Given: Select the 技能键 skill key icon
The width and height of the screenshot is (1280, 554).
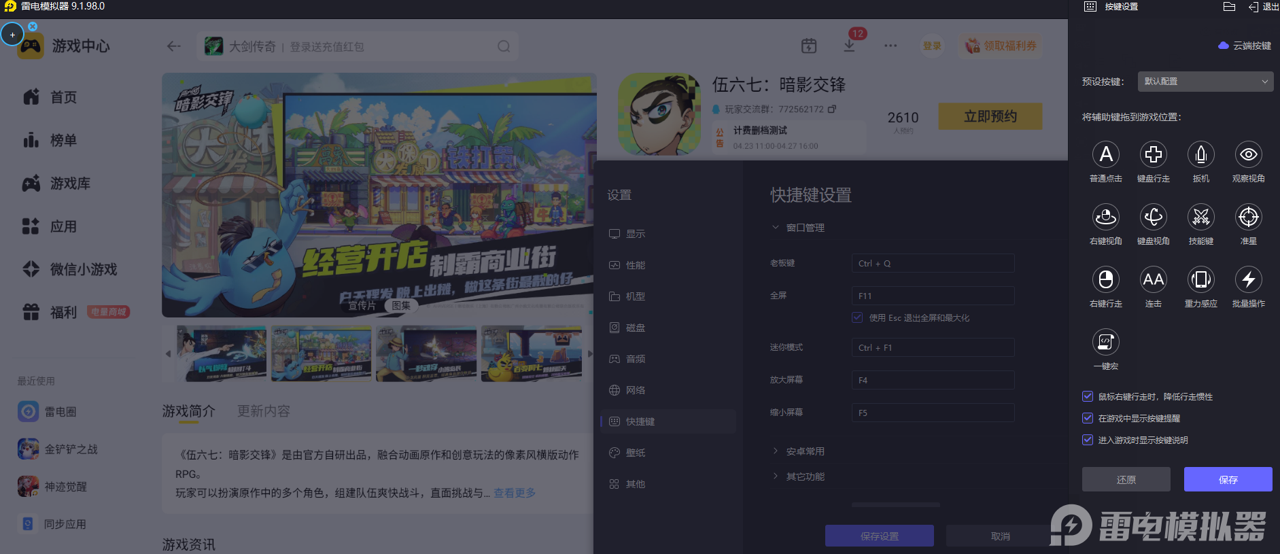Looking at the screenshot, I should pyautogui.click(x=1201, y=217).
